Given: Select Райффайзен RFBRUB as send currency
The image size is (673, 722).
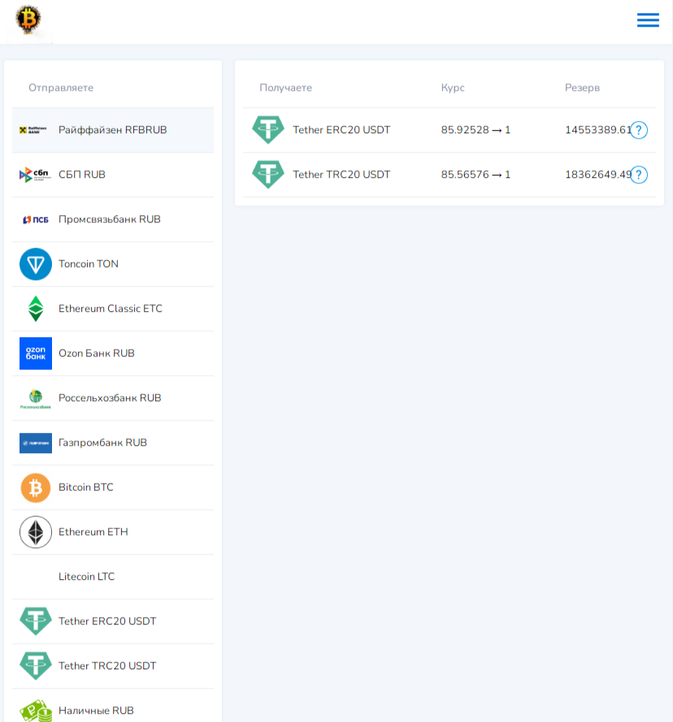Looking at the screenshot, I should (113, 130).
